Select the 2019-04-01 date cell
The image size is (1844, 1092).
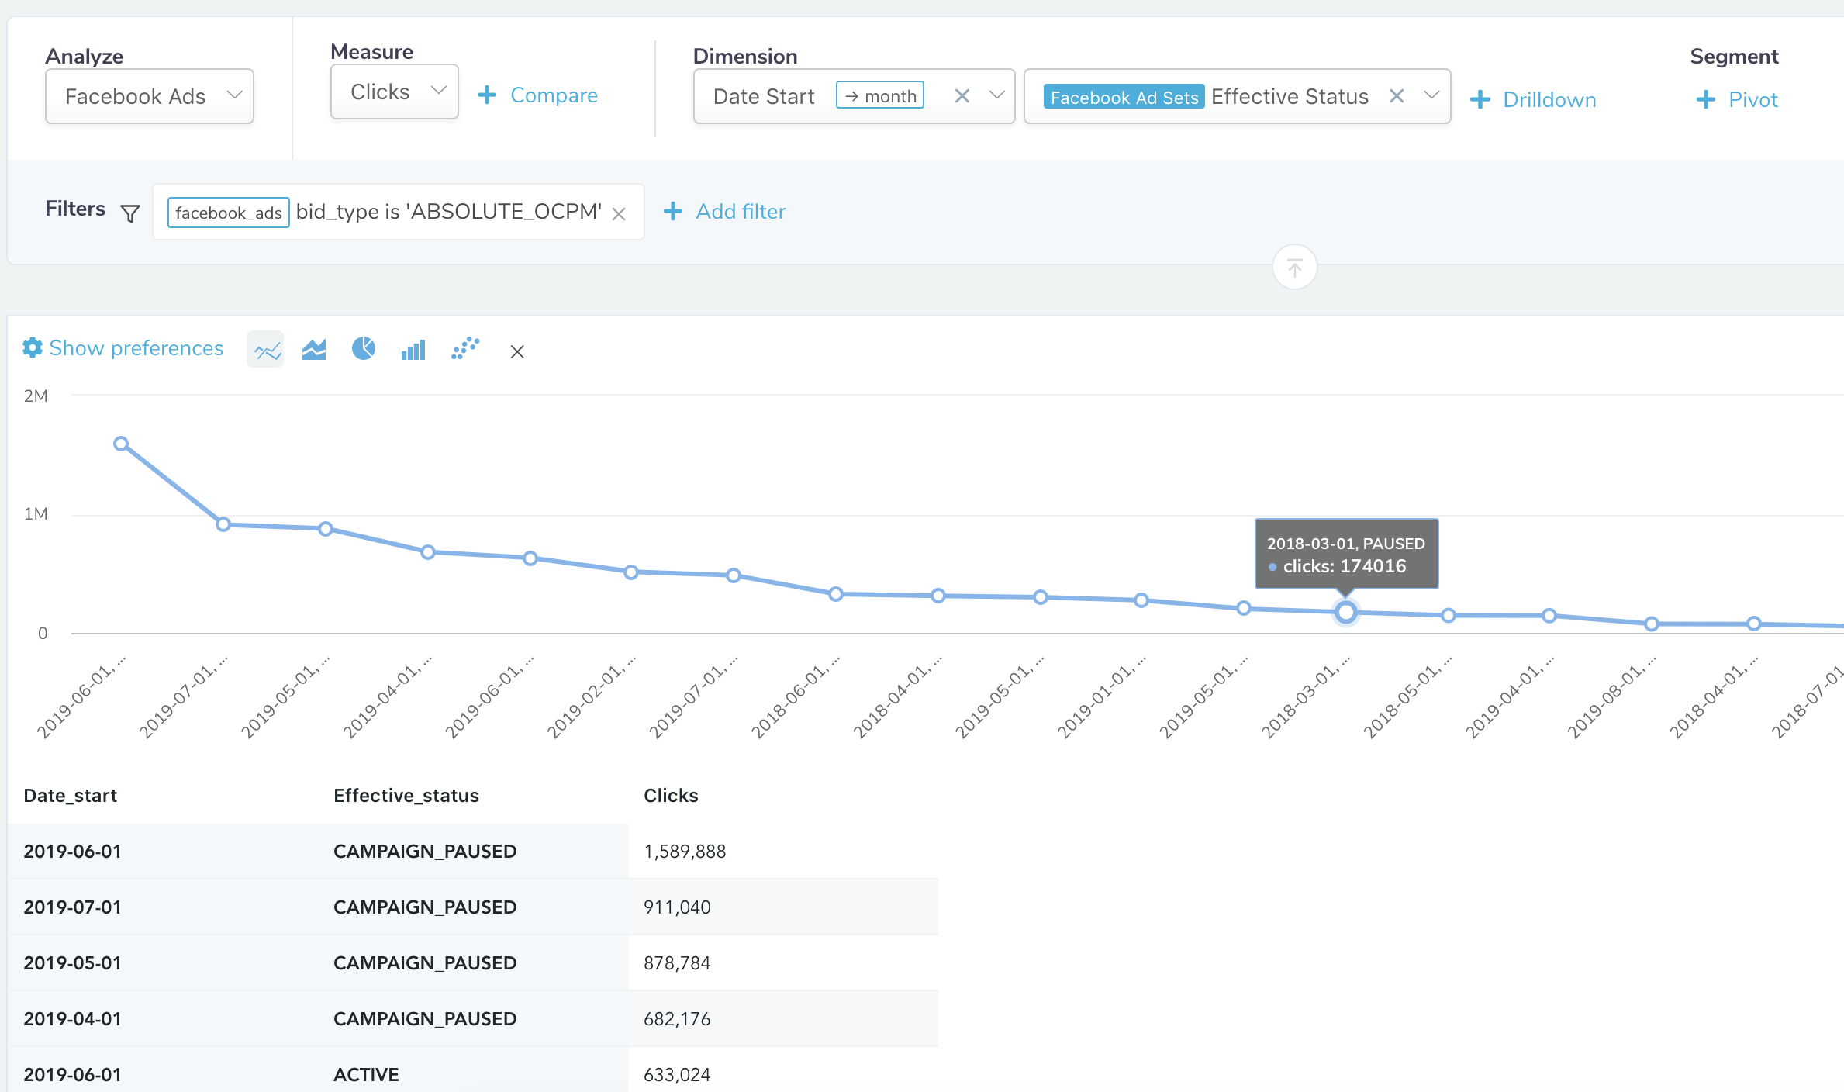(x=163, y=1019)
